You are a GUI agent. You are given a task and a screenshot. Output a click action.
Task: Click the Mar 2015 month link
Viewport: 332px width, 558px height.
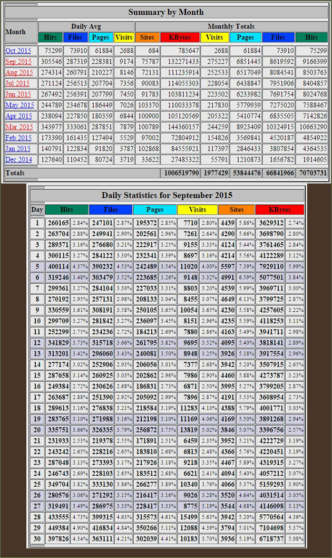pyautogui.click(x=19, y=127)
